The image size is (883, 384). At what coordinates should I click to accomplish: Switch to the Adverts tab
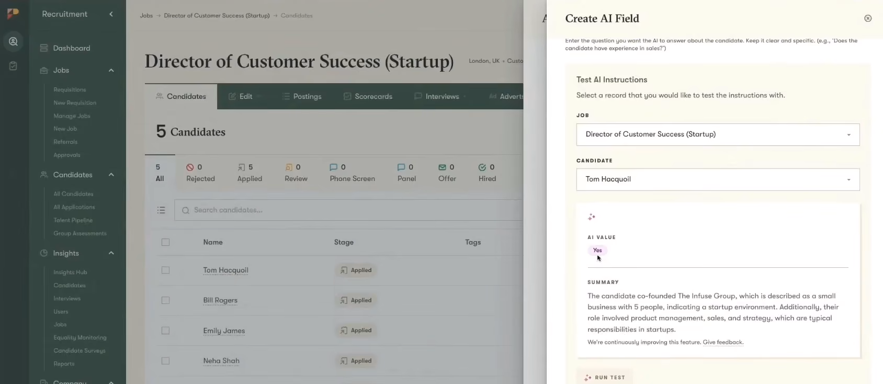[x=505, y=96]
